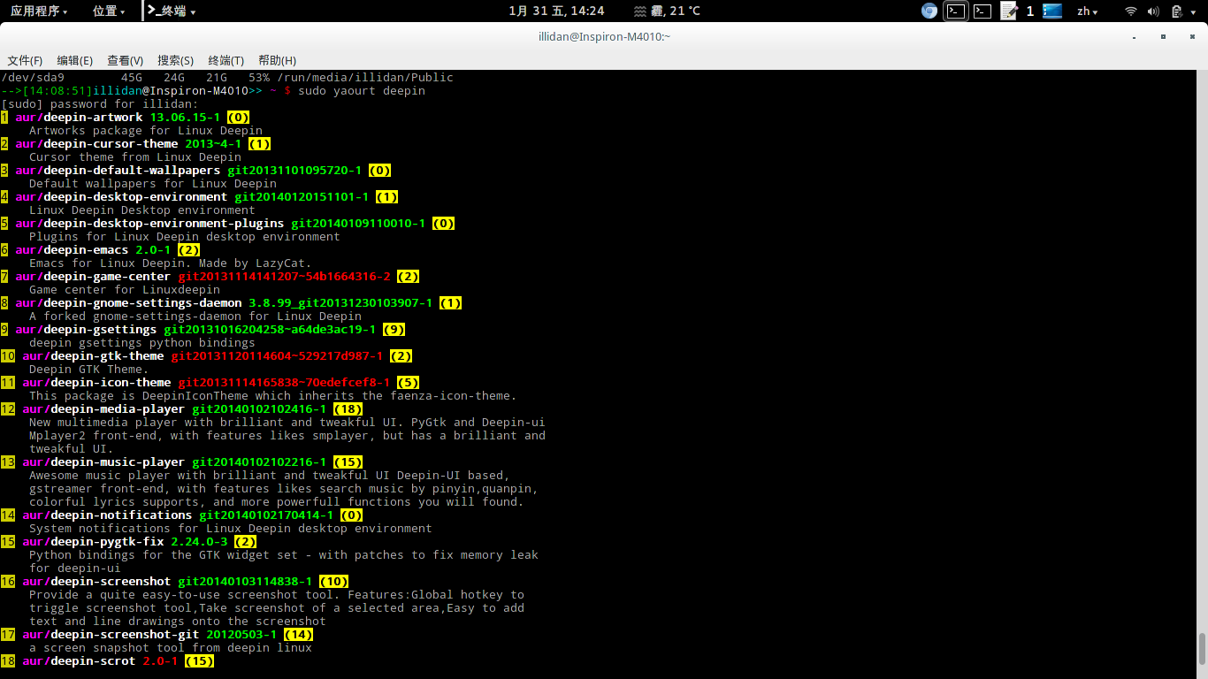Image resolution: width=1208 pixels, height=679 pixels.
Task: Click the text aur/deepin-screenshot-git
Action: pos(111,634)
